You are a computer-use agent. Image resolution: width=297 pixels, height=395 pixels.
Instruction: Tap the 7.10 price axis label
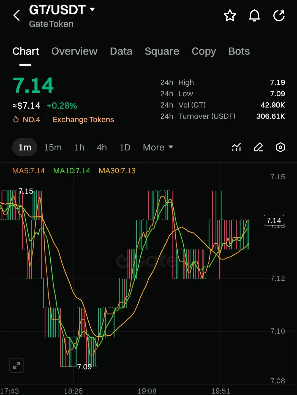click(x=277, y=331)
